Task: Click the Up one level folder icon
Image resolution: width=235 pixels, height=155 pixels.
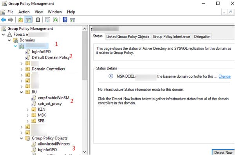Action: click(20, 20)
